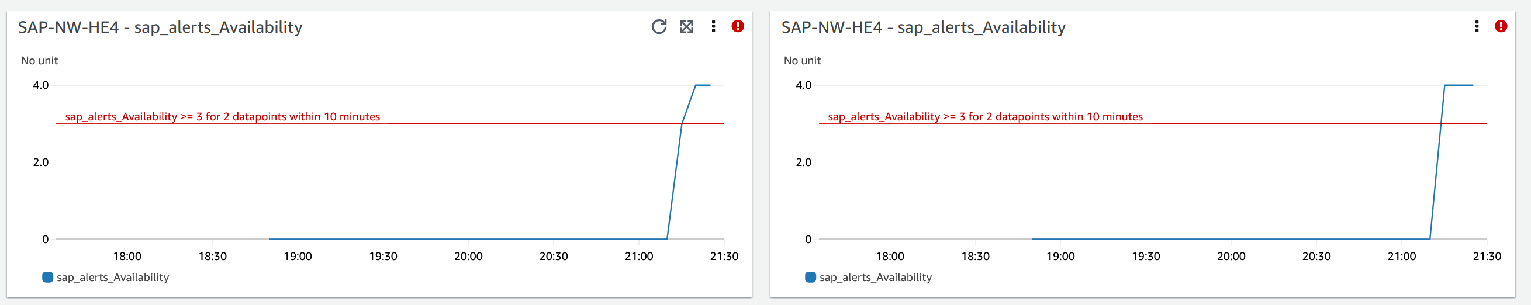The image size is (1531, 305).
Task: Toggle sap_alerts_Availability legend label in left widget
Action: (113, 278)
